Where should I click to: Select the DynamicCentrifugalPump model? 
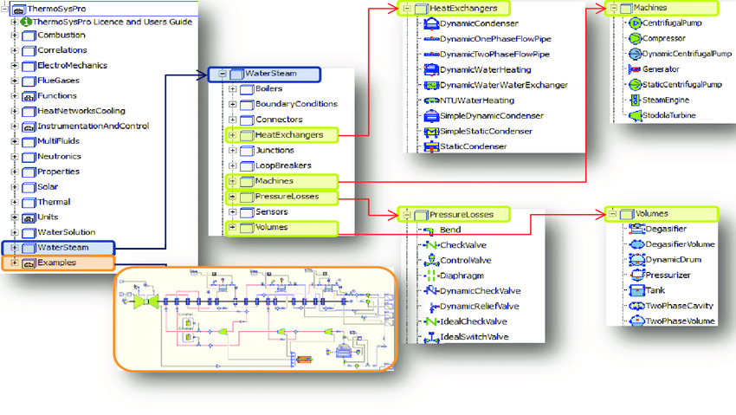click(x=687, y=54)
